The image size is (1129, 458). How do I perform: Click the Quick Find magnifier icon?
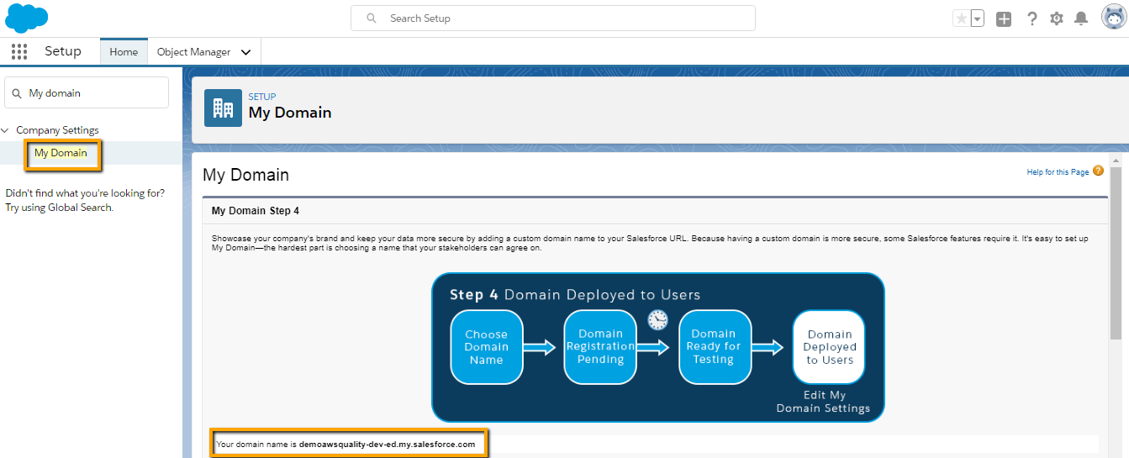tap(17, 93)
